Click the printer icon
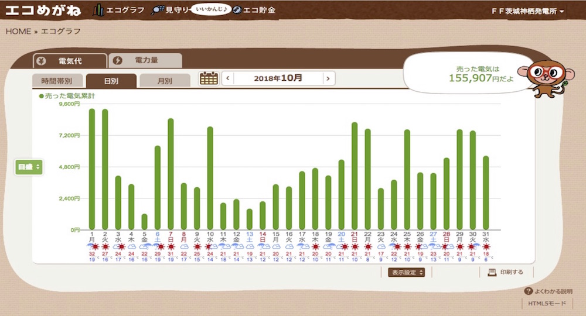The width and height of the screenshot is (586, 316). 492,272
